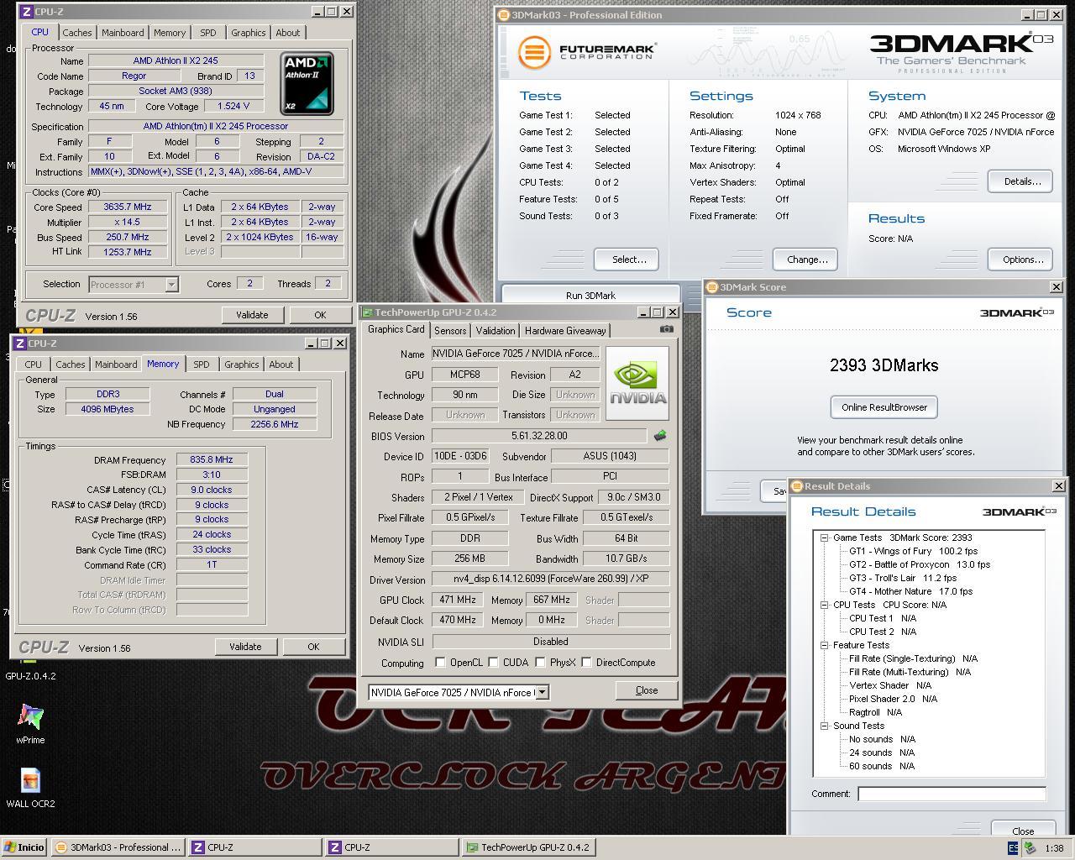This screenshot has width=1075, height=860.
Task: Open the GPU selection dropdown in GPU-Z
Action: click(543, 692)
